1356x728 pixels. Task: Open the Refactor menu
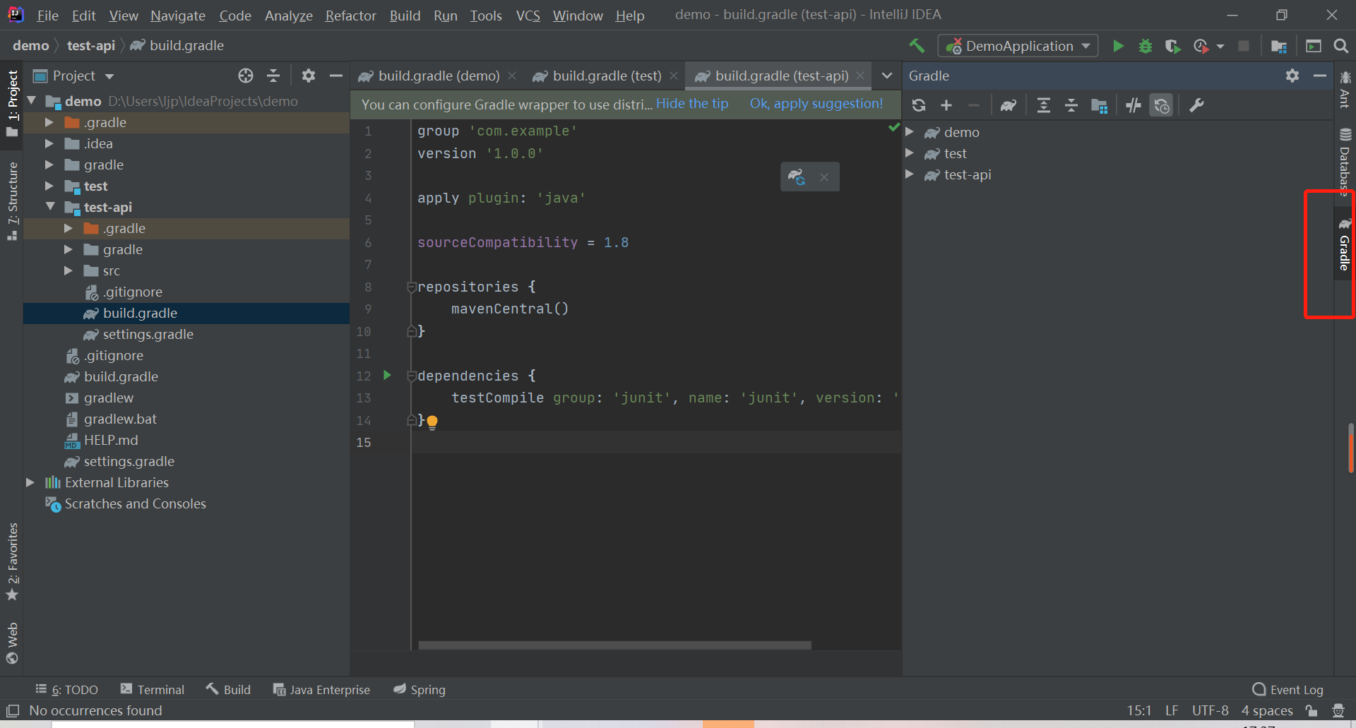[350, 15]
